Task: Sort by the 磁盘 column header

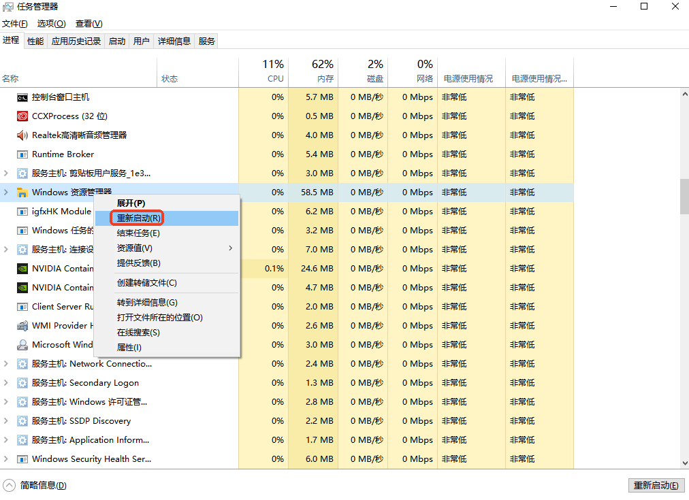Action: point(363,72)
